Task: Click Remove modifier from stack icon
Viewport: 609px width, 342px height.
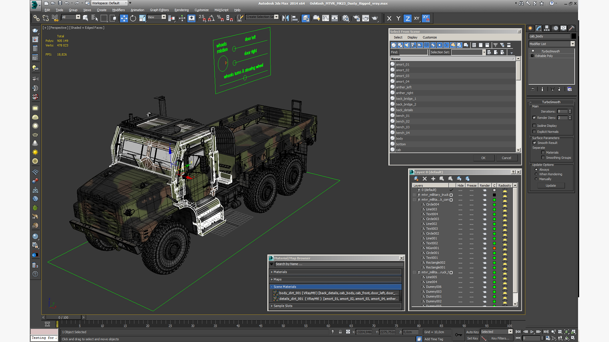Action: coord(559,89)
